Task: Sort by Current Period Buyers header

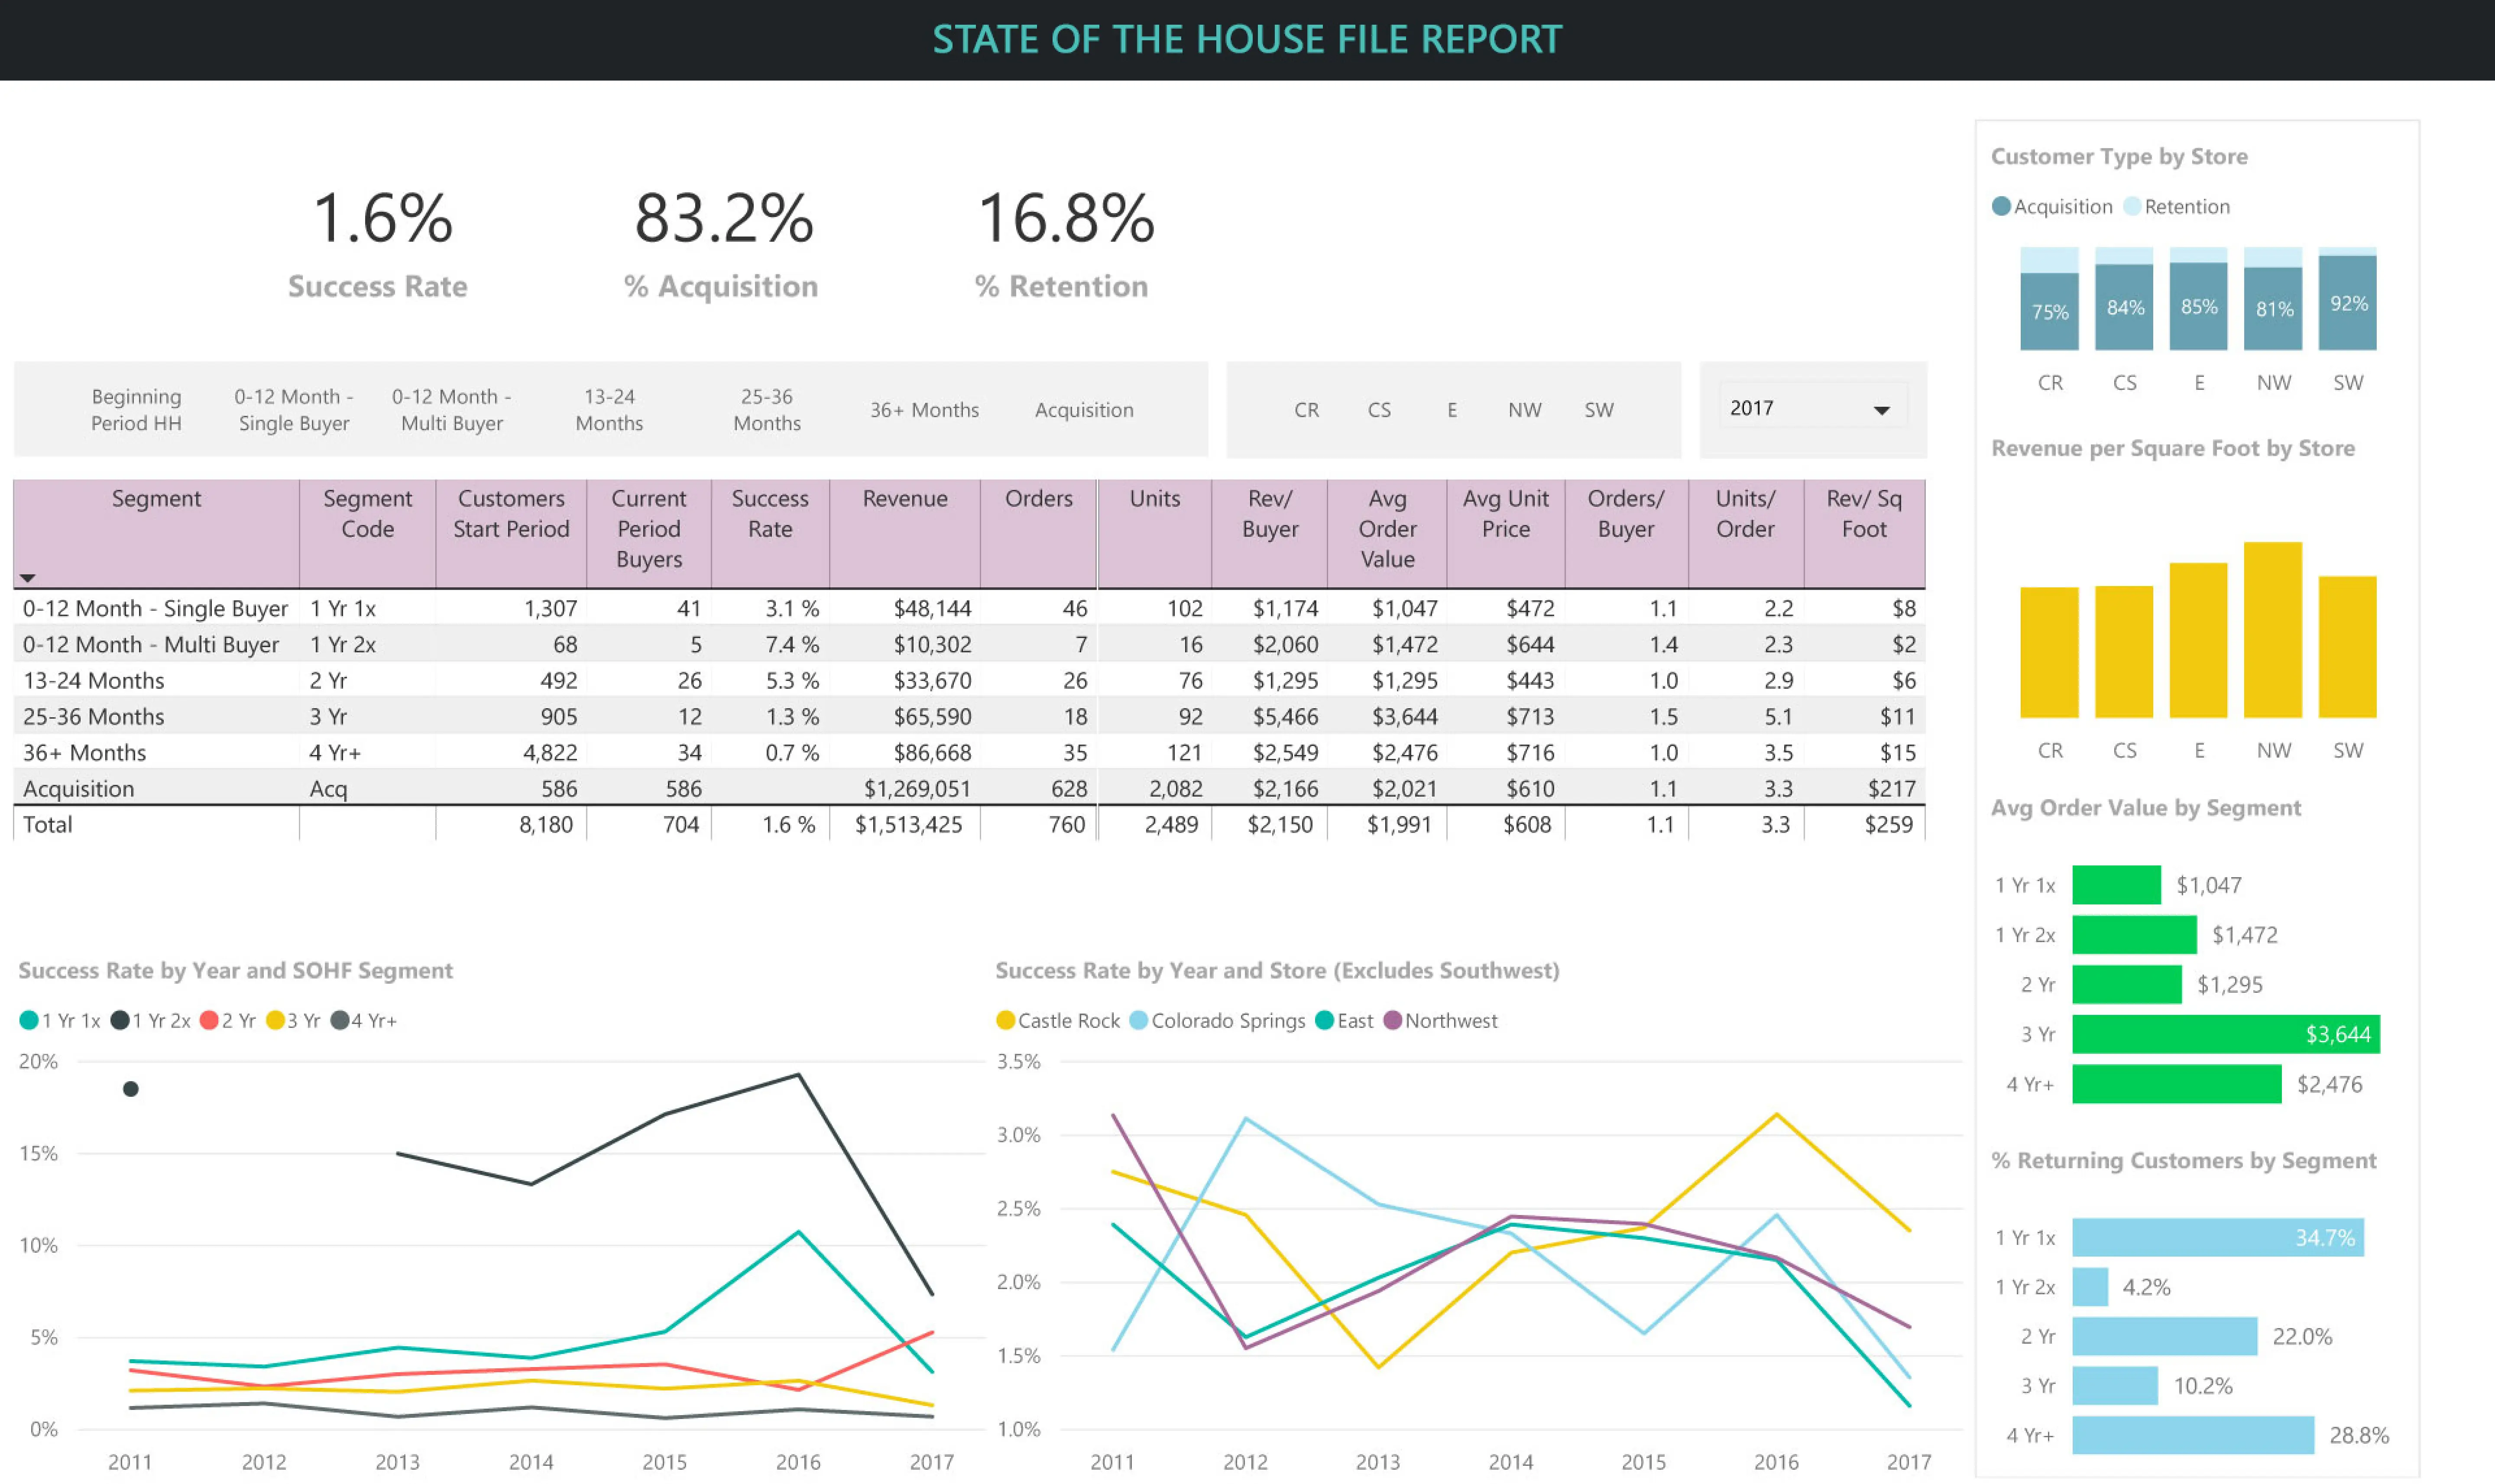Action: (649, 533)
